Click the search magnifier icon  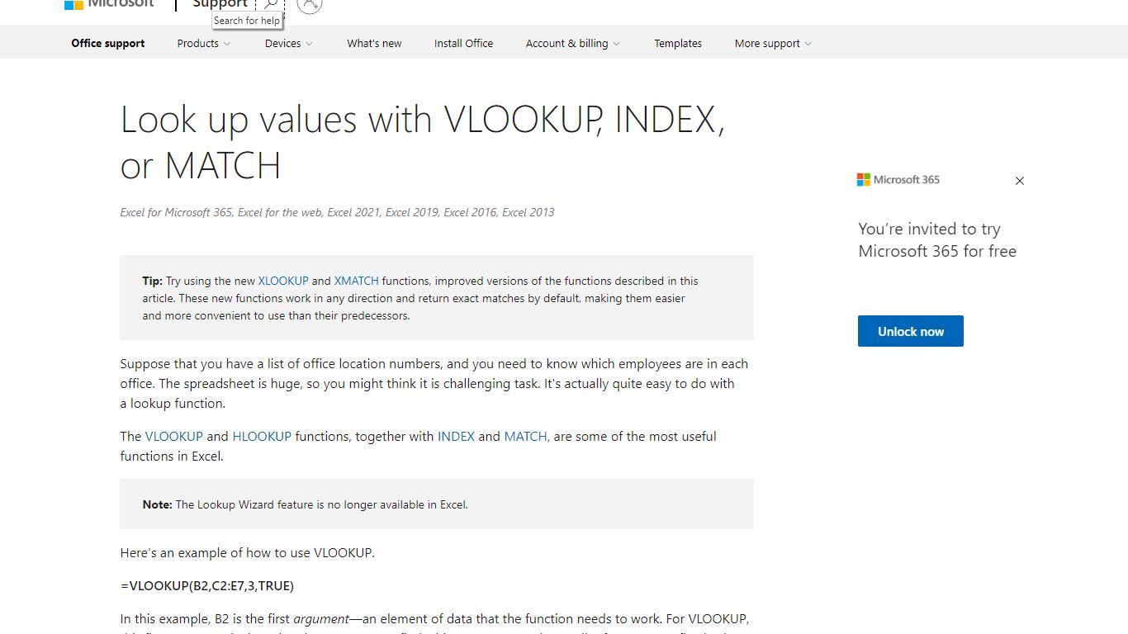point(271,4)
